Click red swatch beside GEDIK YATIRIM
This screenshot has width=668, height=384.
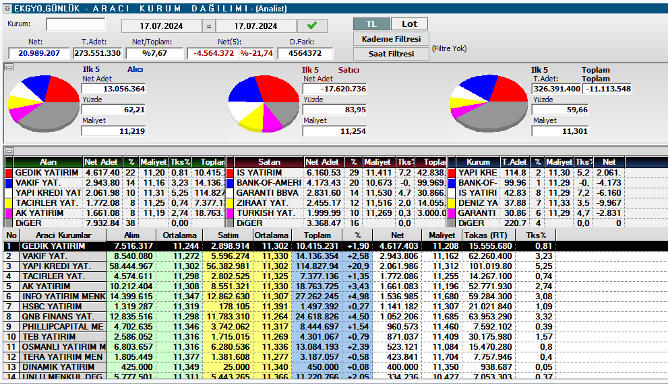(x=9, y=173)
